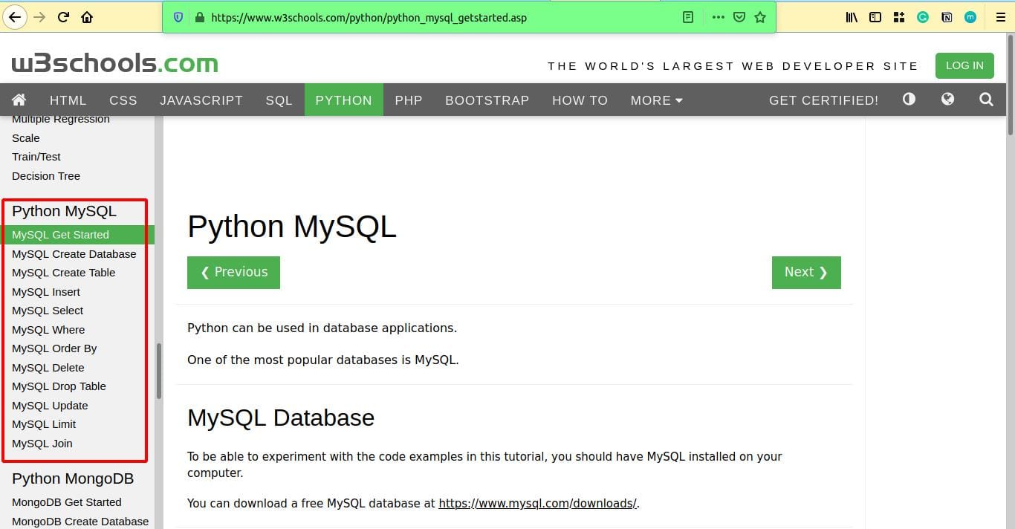Screen dimensions: 1015x529
Task: Open MySQL Insert in sidebar
Action: click(46, 292)
